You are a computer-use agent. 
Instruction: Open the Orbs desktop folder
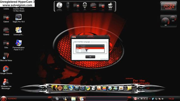[x=6, y=44]
